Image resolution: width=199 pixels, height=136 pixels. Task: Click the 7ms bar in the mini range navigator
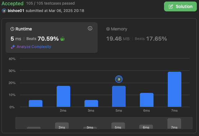tap(174, 123)
